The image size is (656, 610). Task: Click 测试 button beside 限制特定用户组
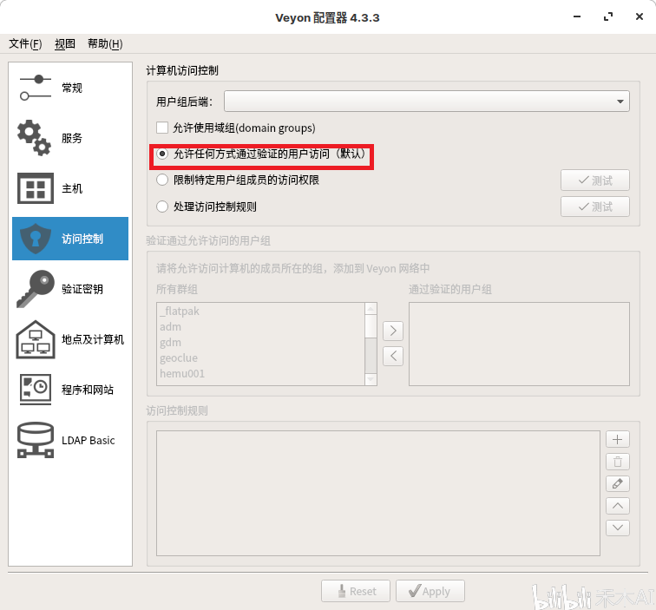[595, 180]
